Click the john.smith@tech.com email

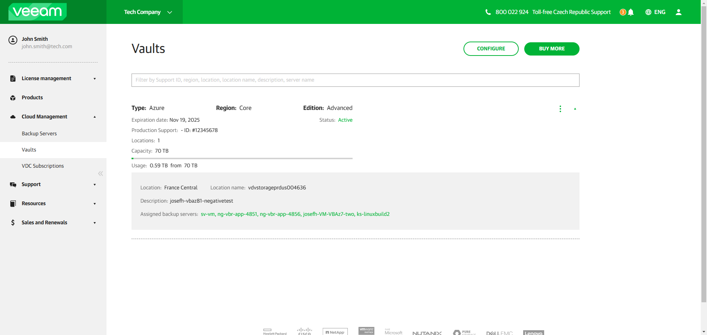[x=47, y=46]
